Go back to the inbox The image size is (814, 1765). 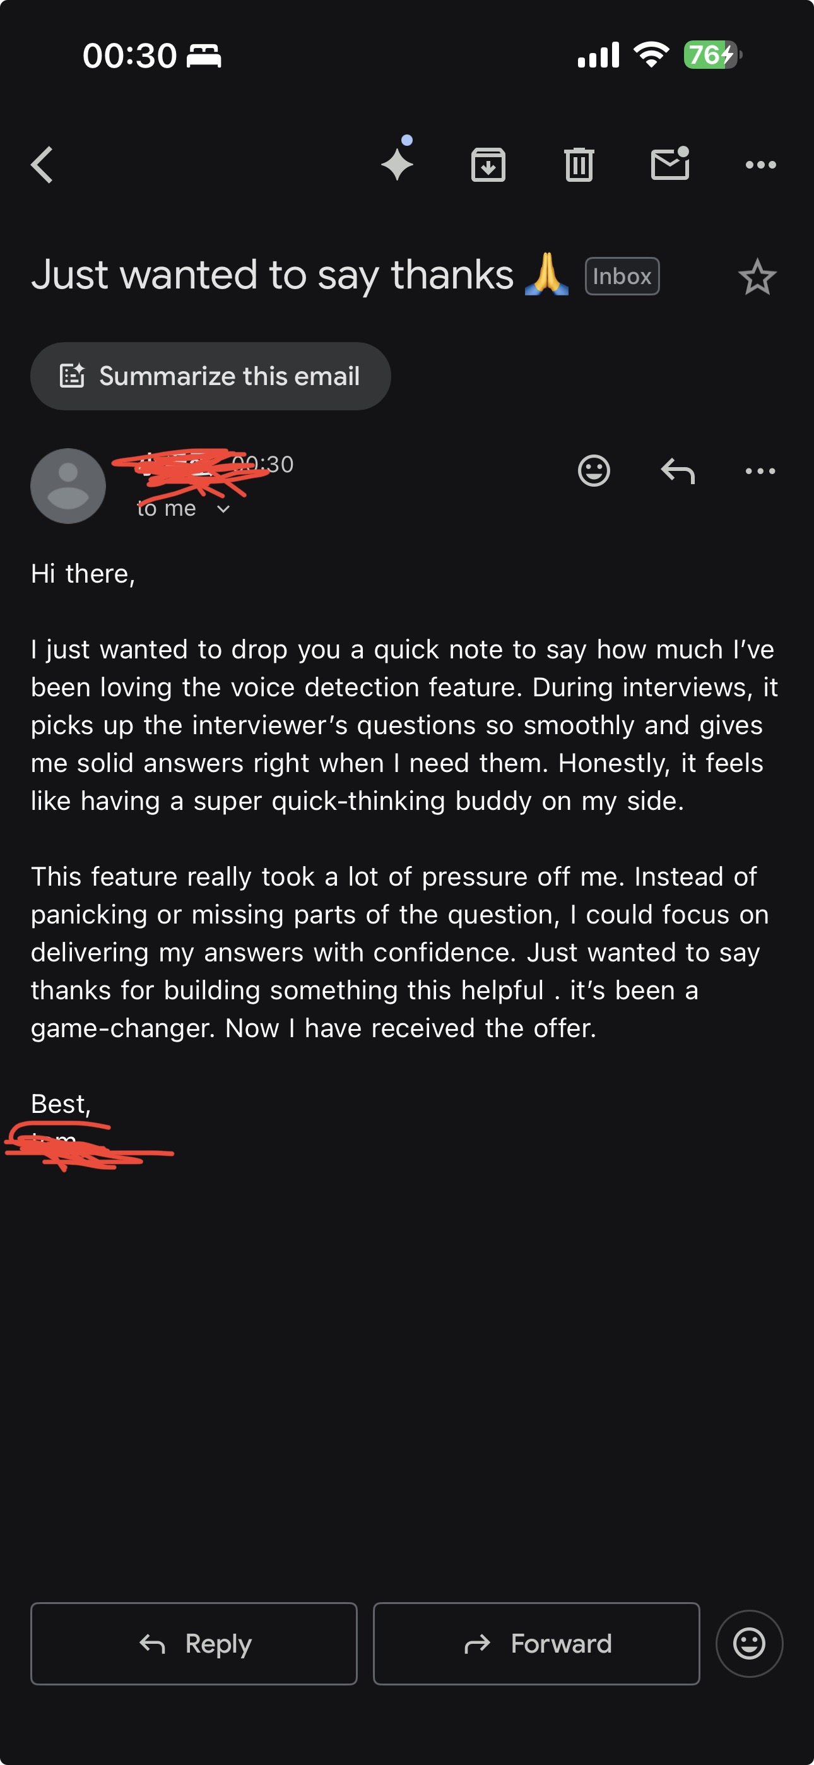[x=41, y=163]
